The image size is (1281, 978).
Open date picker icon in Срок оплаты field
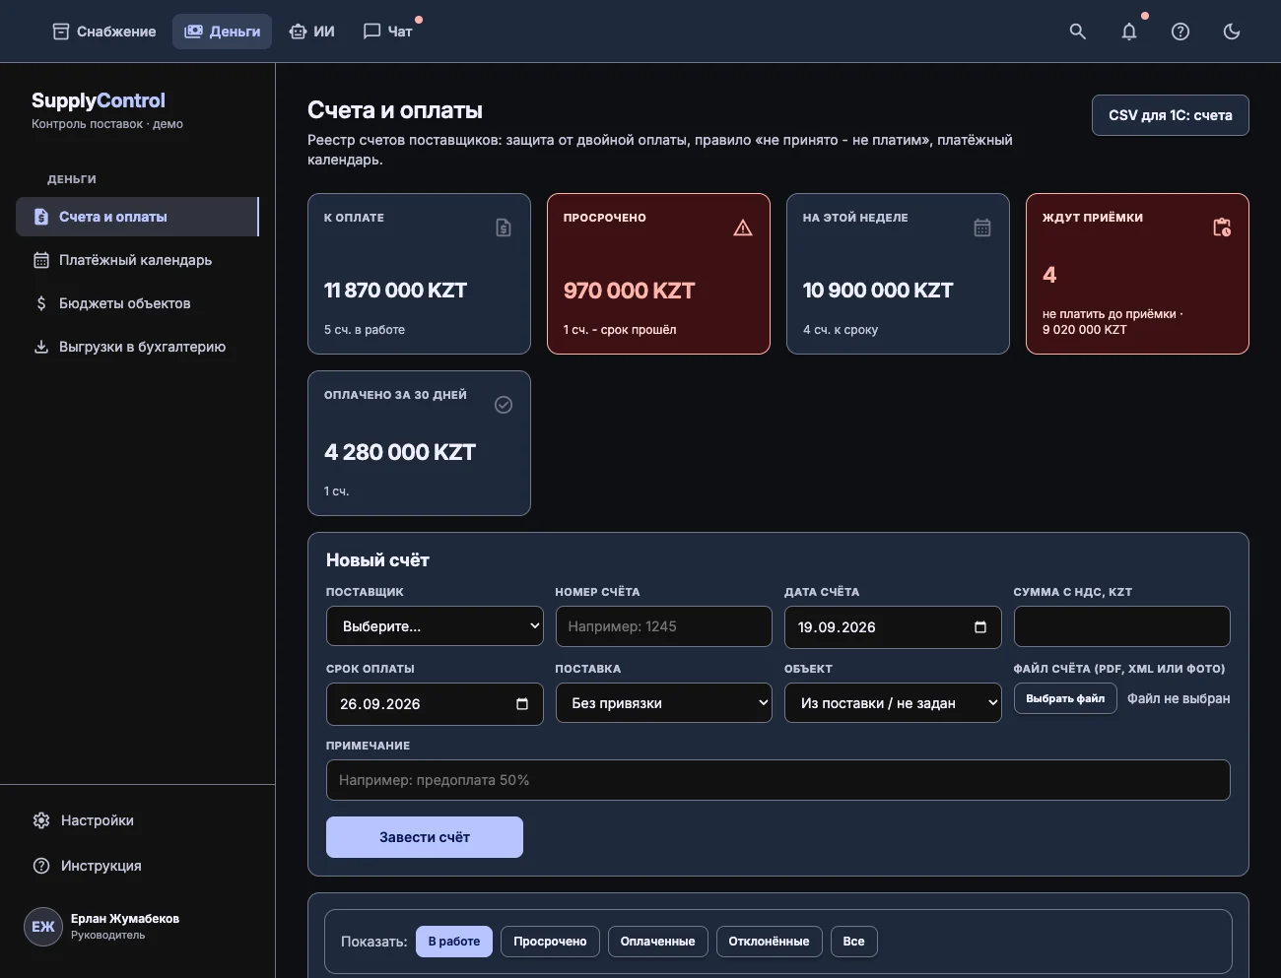(x=522, y=704)
